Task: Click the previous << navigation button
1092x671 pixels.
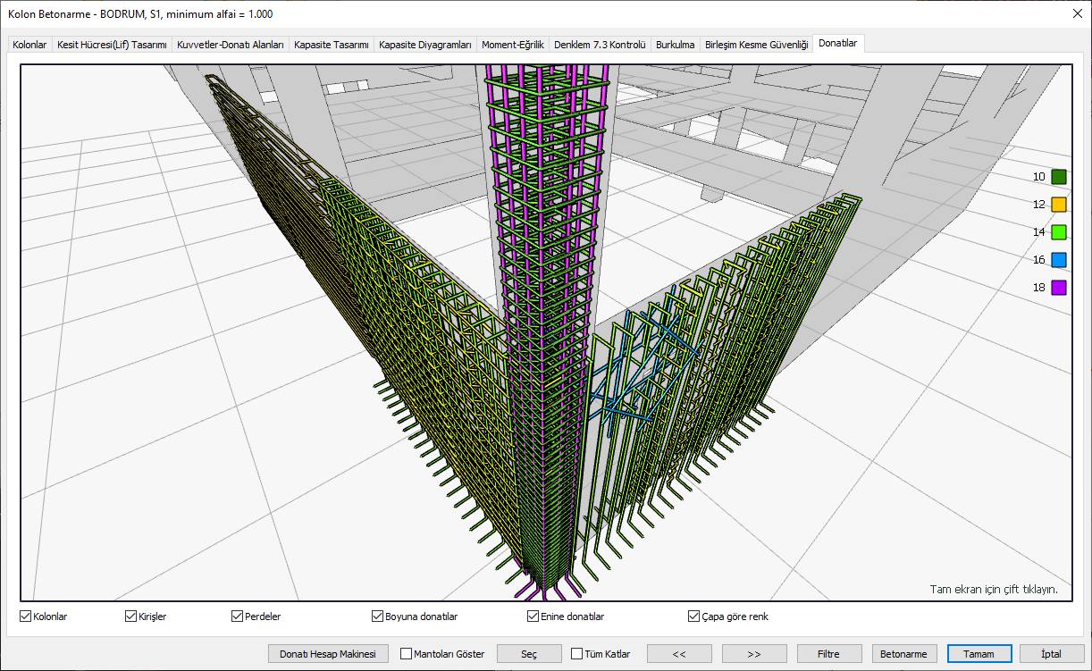Action: (679, 654)
